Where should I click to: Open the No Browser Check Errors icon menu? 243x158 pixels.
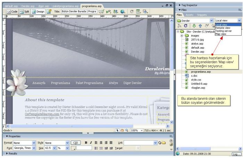point(101,11)
